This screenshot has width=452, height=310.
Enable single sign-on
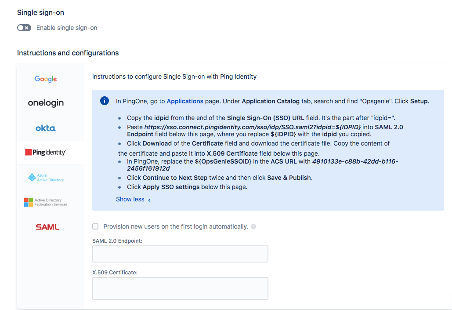(x=24, y=27)
